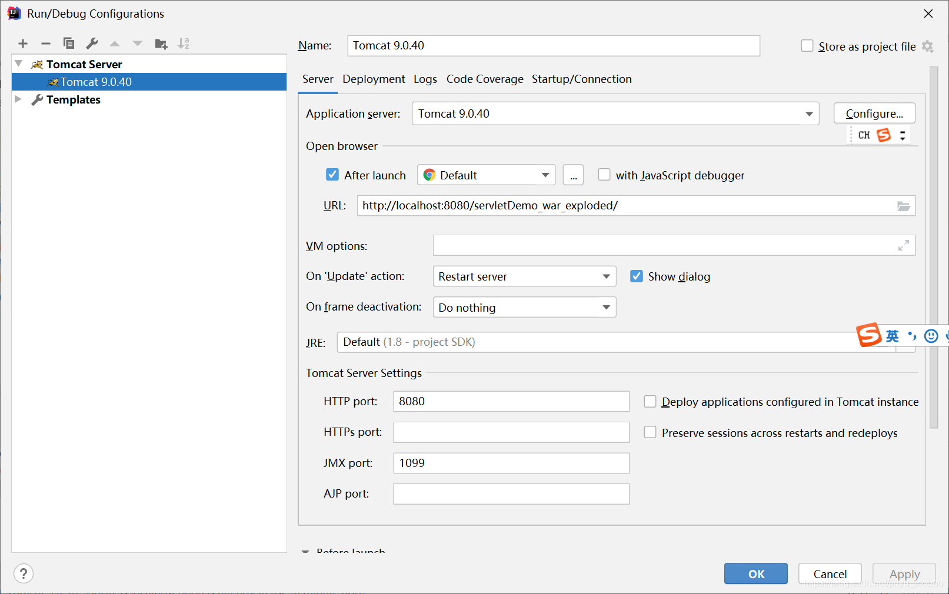This screenshot has width=949, height=594.
Task: Click OK button
Action: (x=756, y=574)
